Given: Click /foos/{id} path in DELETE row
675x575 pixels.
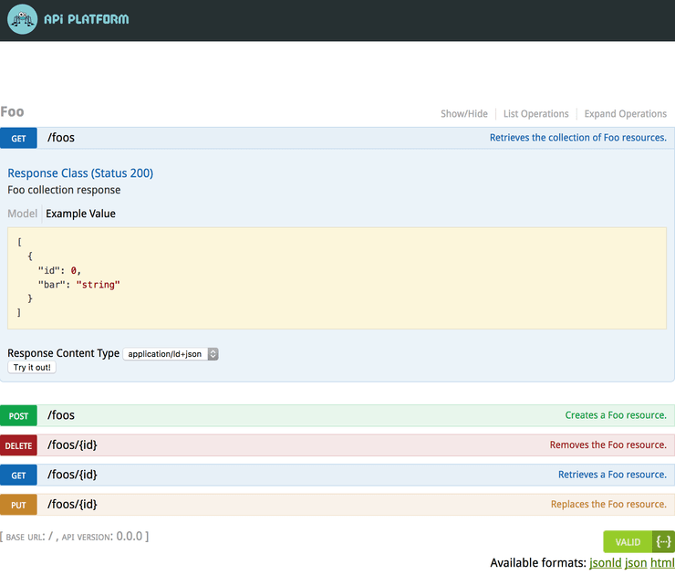Looking at the screenshot, I should pos(72,444).
